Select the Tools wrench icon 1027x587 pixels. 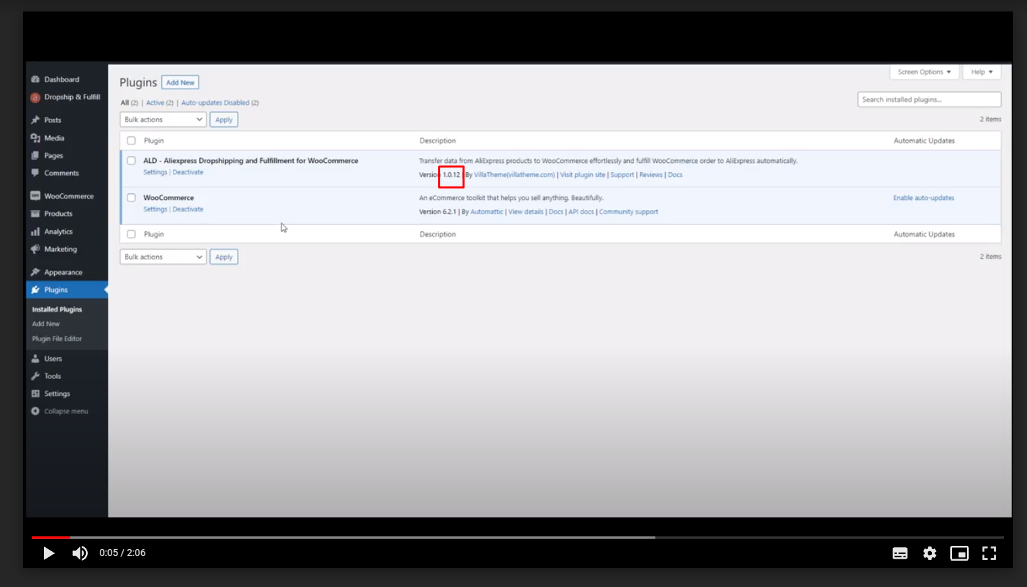tap(35, 376)
